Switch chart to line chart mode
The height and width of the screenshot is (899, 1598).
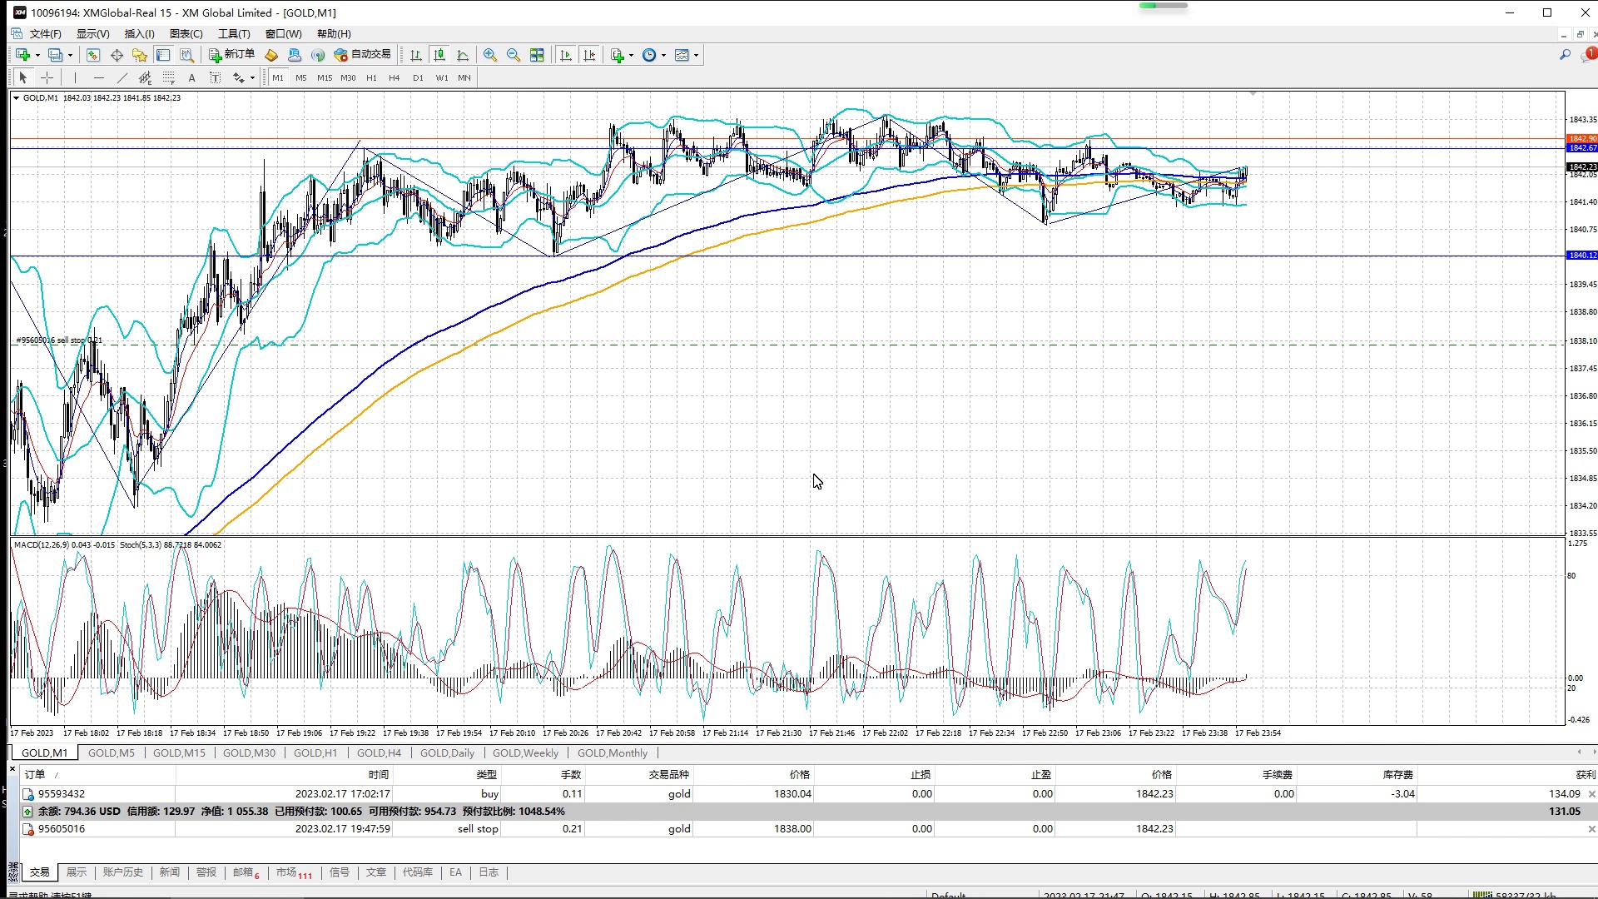463,55
